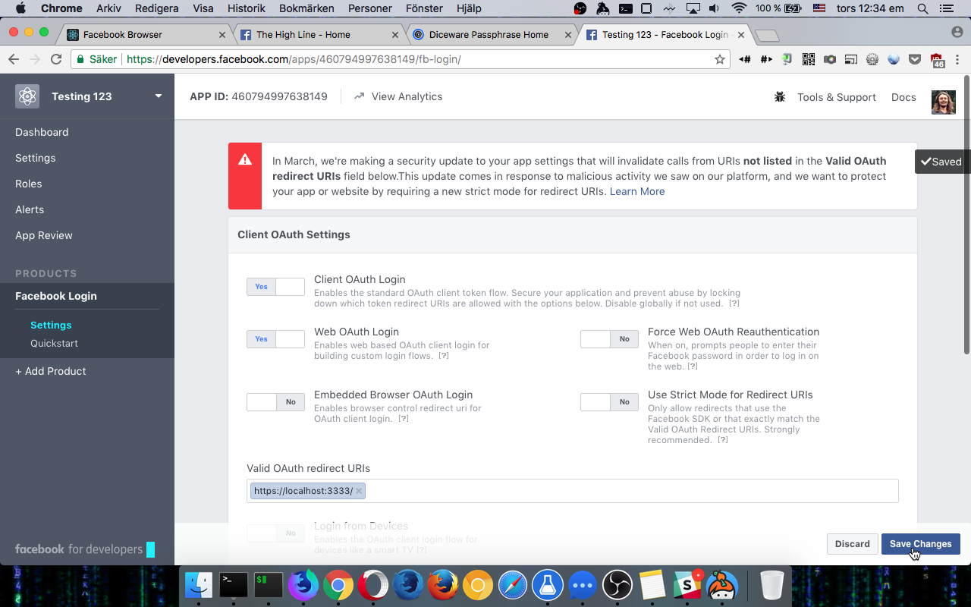Open Docs in the top bar
This screenshot has width=971, height=607.
pos(903,97)
